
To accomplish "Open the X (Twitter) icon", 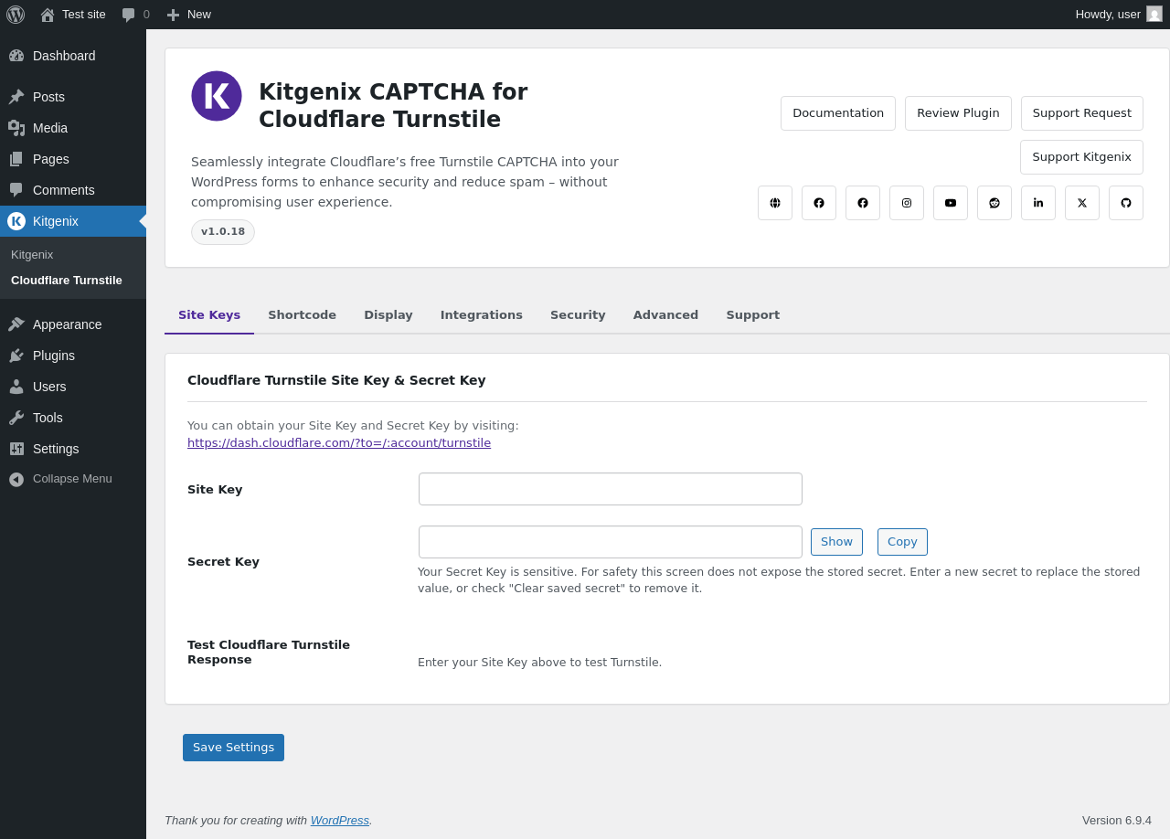I will [x=1082, y=203].
